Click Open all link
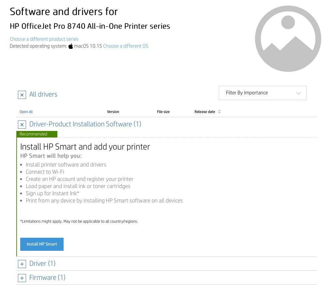This screenshot has height=289, width=331. [x=26, y=112]
